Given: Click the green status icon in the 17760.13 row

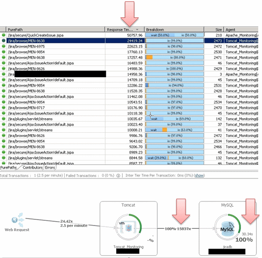Looking at the screenshot, I should click(3, 52).
